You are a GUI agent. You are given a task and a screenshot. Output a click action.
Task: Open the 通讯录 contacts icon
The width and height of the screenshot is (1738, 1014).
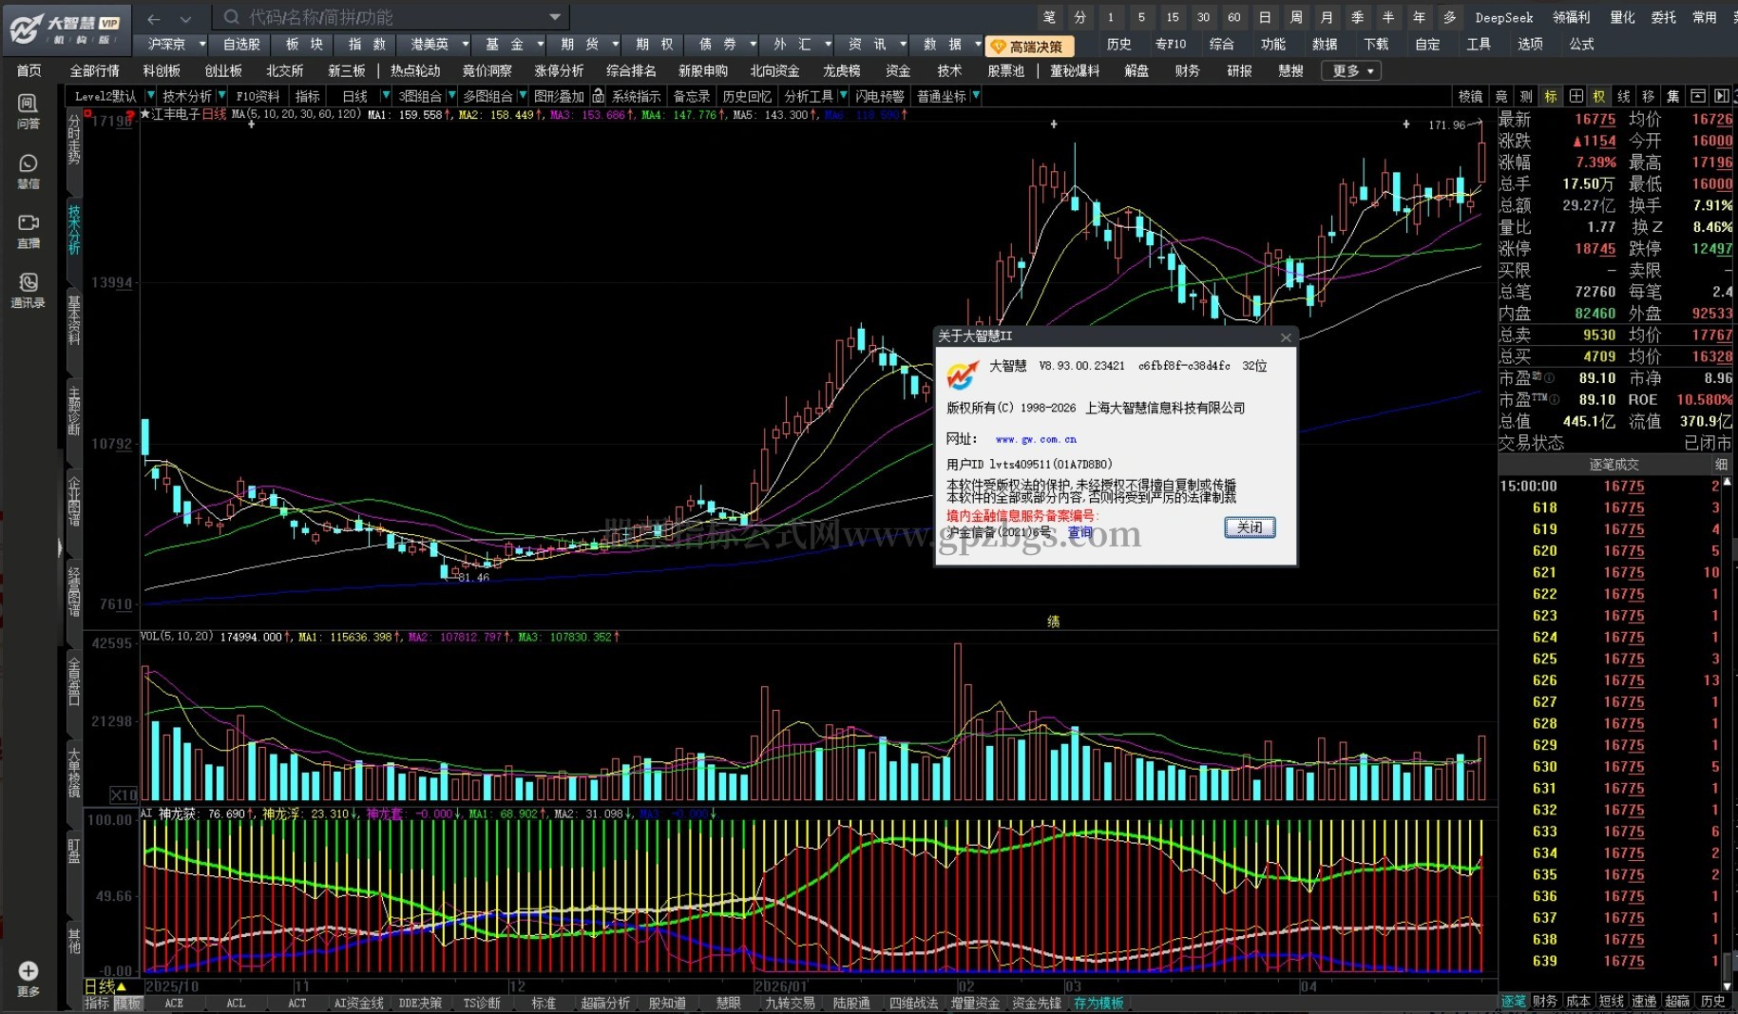29,290
